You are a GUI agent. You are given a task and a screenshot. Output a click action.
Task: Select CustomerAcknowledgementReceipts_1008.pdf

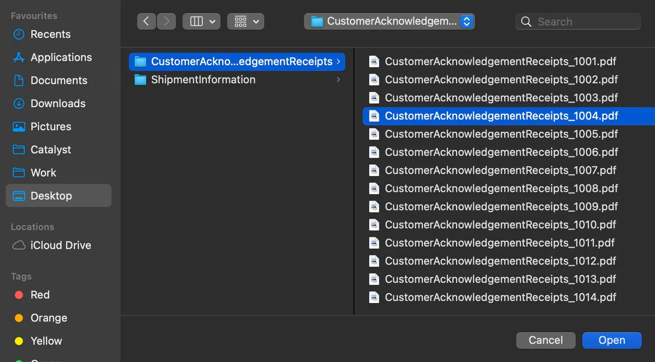[x=508, y=188]
